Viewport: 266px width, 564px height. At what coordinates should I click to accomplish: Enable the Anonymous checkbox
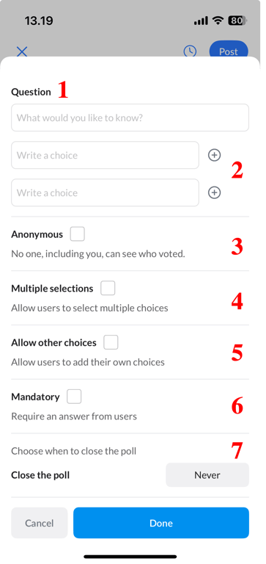[77, 234]
